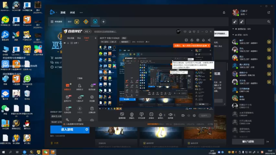Add 多媒体 multimedia source
276x155 pixels.
point(151,116)
